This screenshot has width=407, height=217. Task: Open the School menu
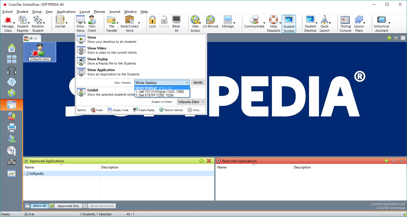pyautogui.click(x=7, y=12)
